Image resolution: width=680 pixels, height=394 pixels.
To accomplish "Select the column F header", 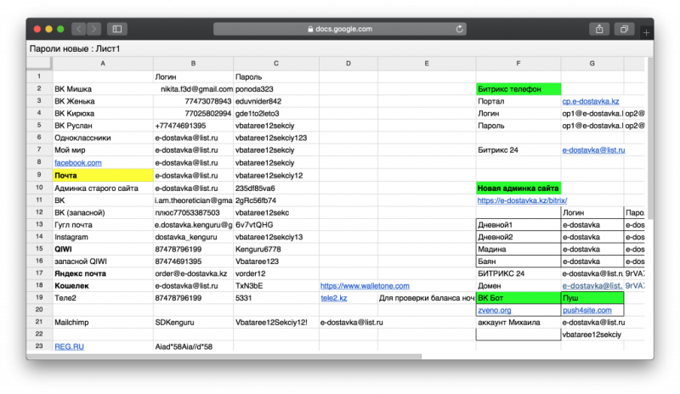I will point(518,64).
